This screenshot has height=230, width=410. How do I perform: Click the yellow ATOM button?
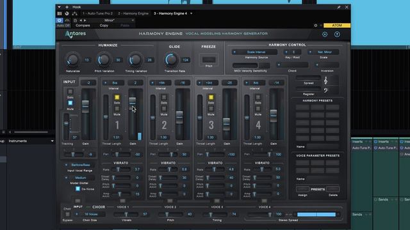pyautogui.click(x=337, y=26)
